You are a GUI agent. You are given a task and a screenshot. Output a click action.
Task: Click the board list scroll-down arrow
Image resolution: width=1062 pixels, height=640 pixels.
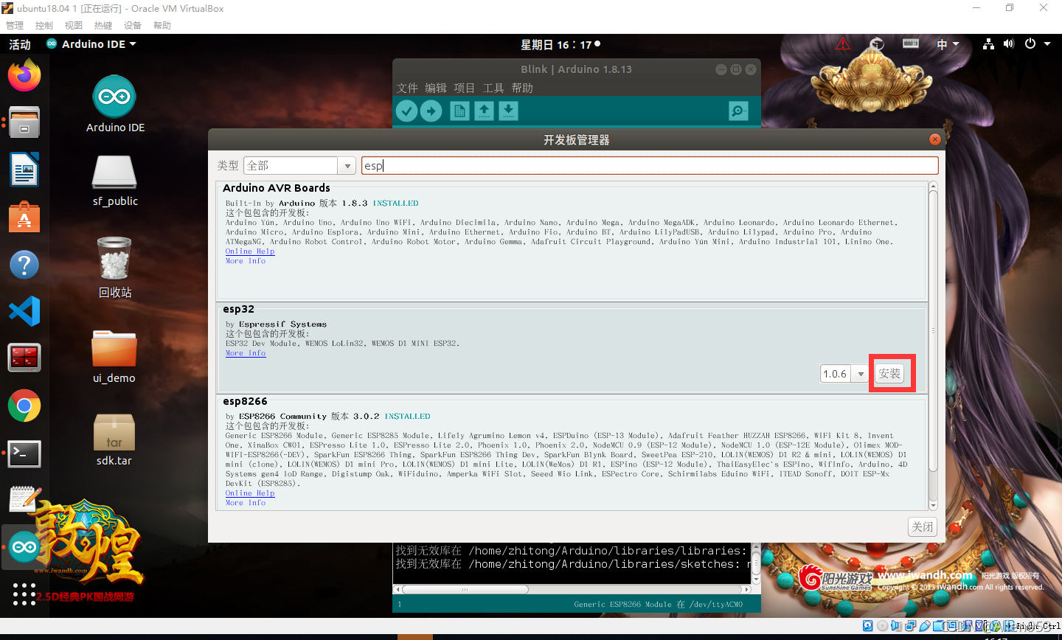933,505
